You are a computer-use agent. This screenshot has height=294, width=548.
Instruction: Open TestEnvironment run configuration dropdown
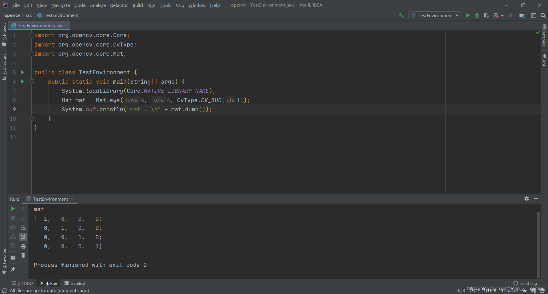point(435,15)
